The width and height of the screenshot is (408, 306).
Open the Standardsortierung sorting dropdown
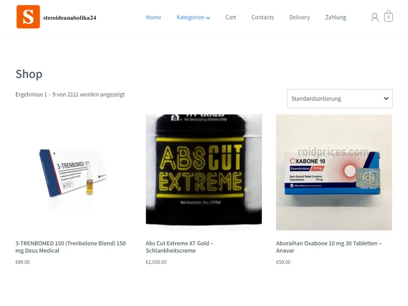(340, 98)
